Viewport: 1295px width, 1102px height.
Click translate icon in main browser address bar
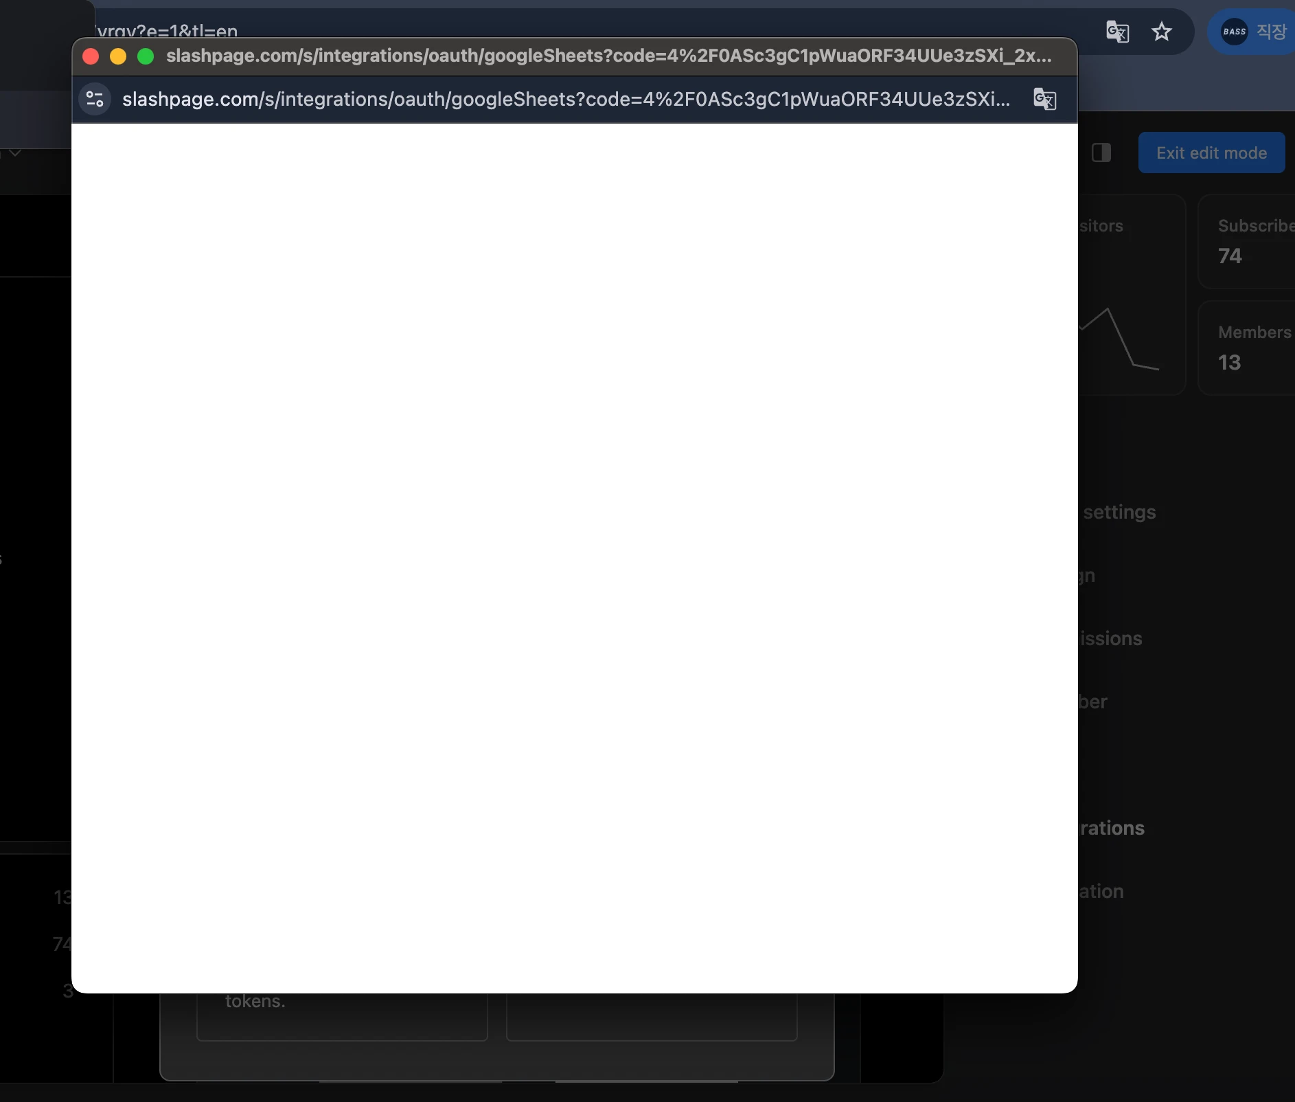tap(1117, 32)
